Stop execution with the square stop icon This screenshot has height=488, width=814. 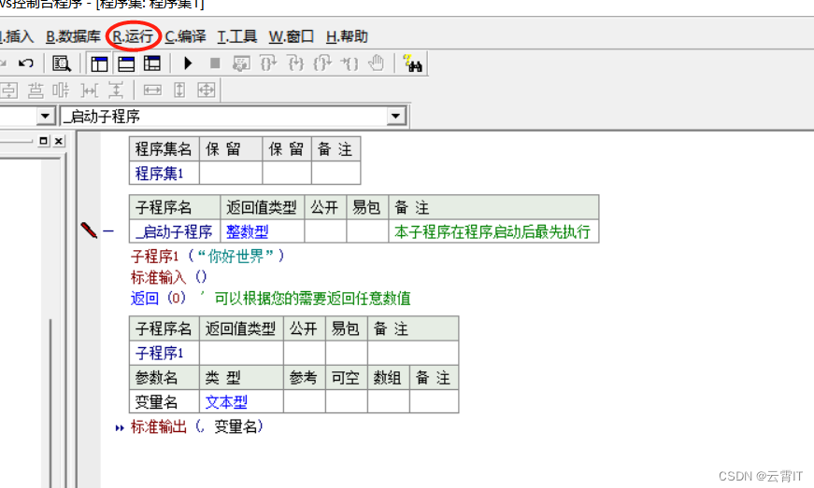click(215, 63)
